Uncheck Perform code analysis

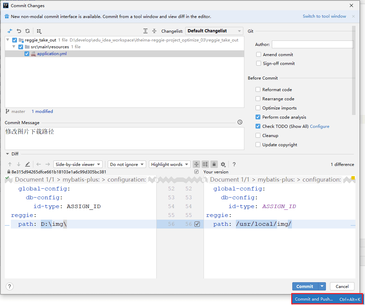pyautogui.click(x=258, y=117)
